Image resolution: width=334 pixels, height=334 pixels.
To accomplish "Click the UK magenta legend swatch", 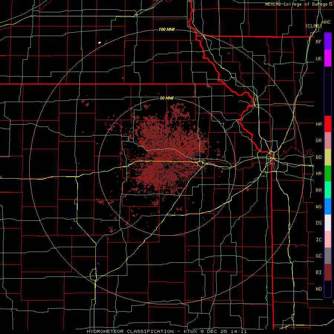I will point(328,58).
